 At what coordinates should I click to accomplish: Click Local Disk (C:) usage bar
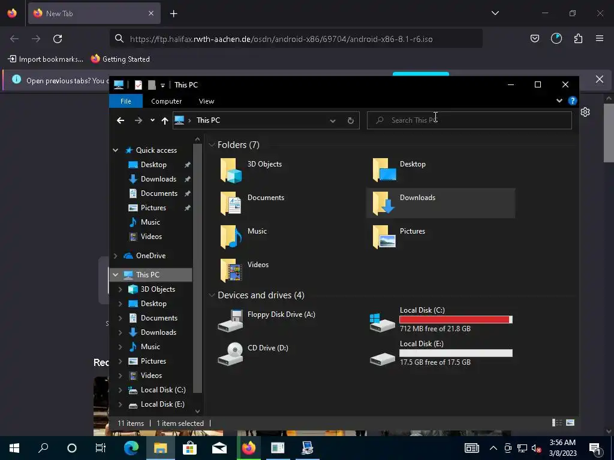tap(456, 320)
